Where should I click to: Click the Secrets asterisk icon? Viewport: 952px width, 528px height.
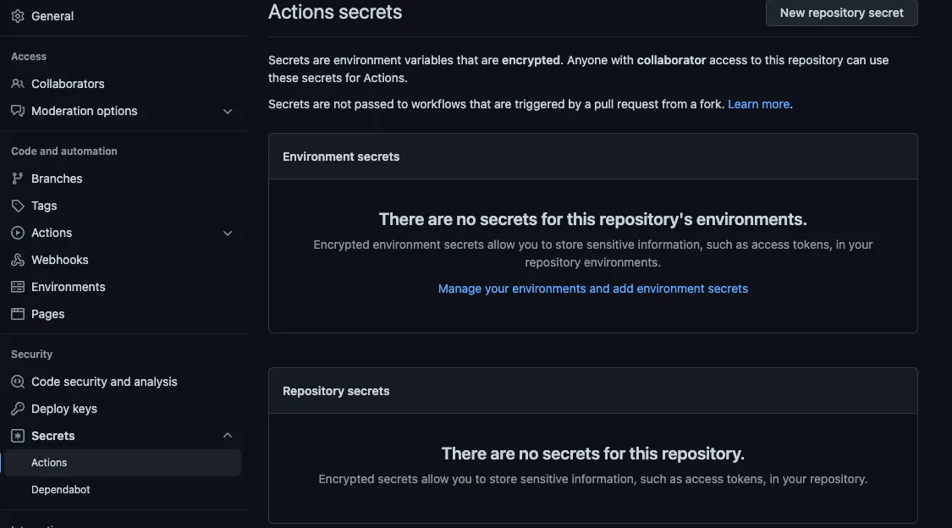click(x=18, y=436)
